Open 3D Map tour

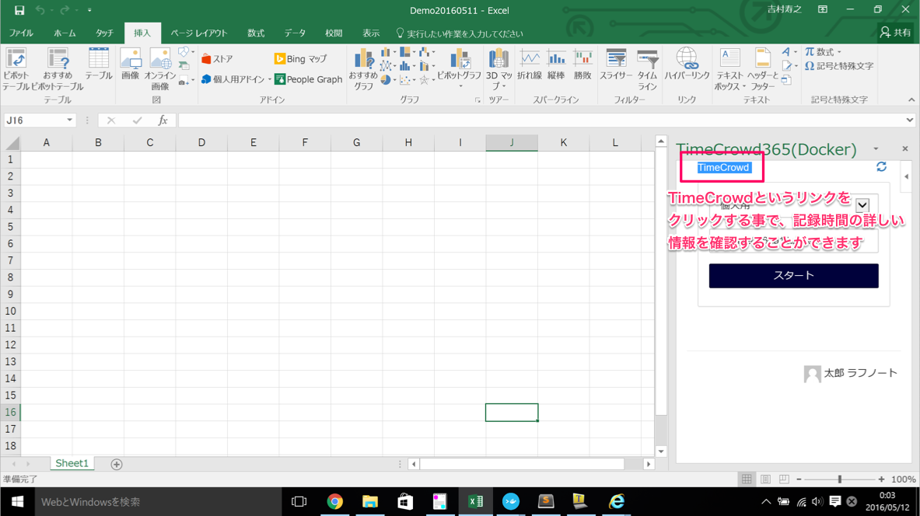(498, 69)
